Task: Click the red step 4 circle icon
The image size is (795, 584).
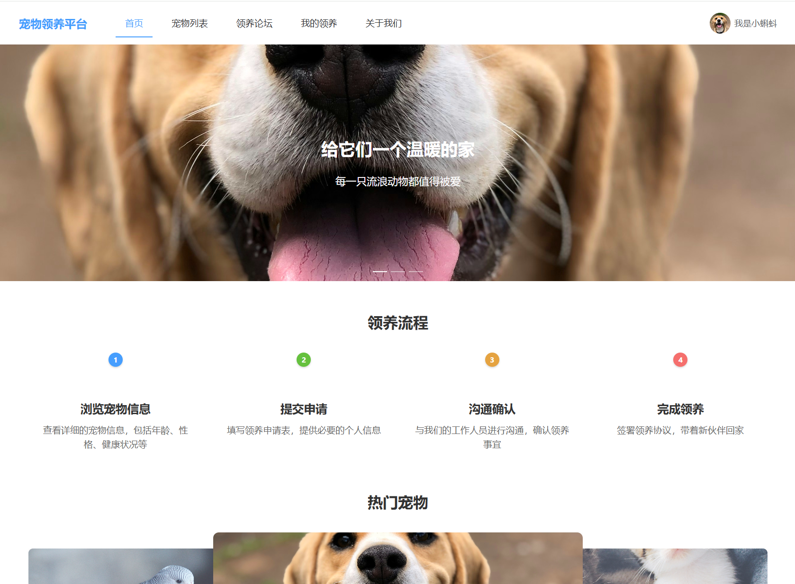Action: coord(680,360)
